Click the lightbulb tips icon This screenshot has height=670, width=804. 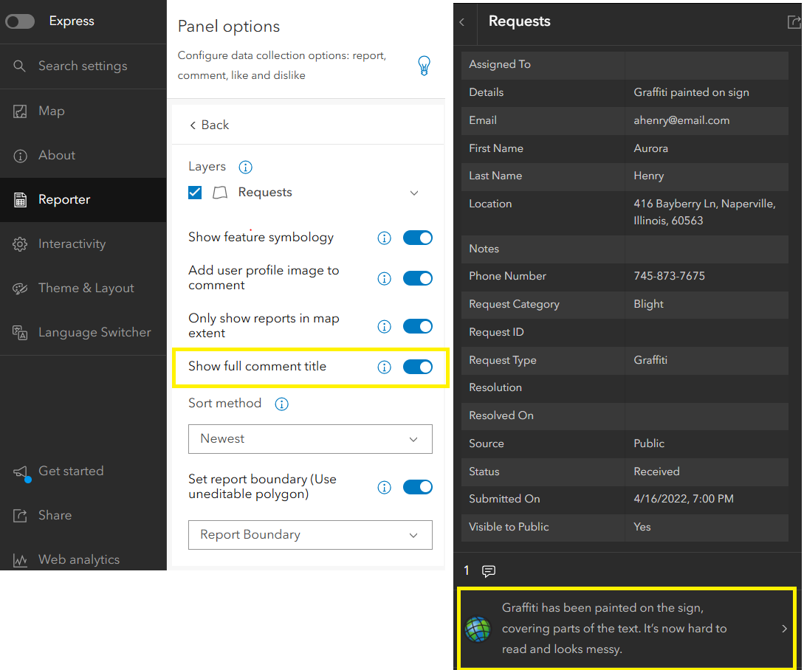(x=424, y=66)
